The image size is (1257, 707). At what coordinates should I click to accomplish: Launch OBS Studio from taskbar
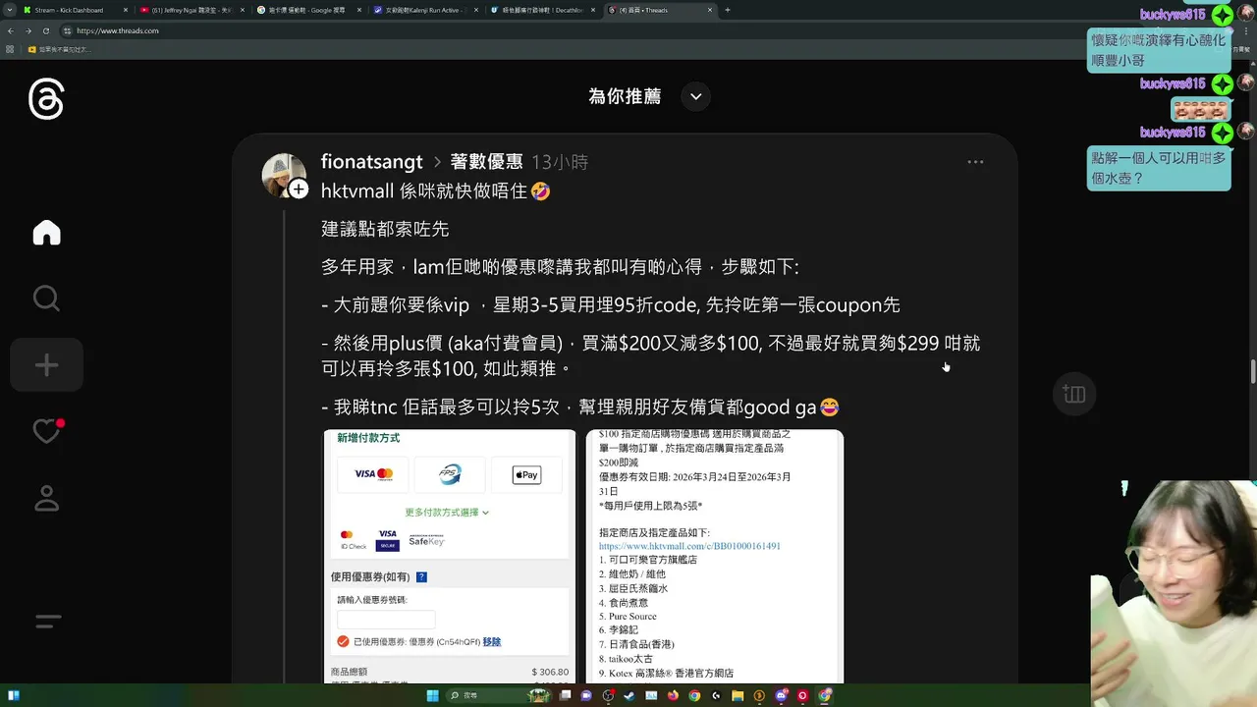click(x=608, y=695)
